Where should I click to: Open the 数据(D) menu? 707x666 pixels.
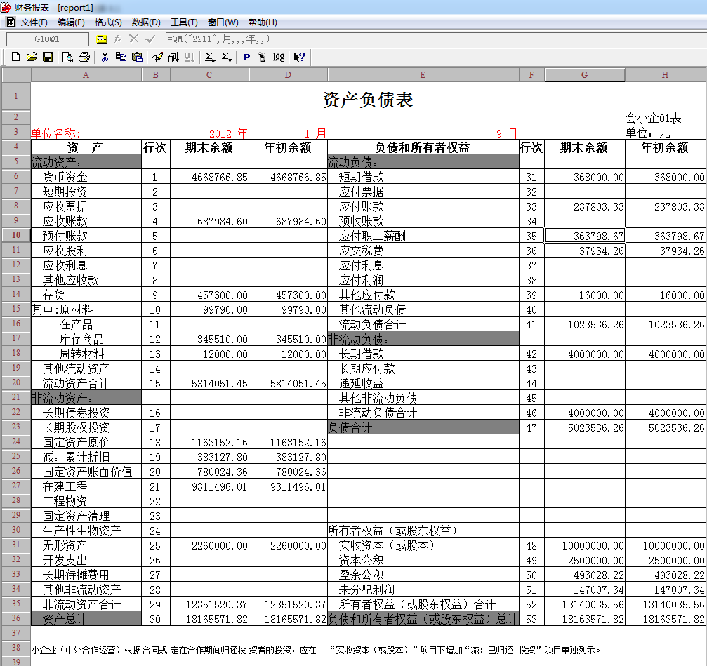[x=146, y=22]
